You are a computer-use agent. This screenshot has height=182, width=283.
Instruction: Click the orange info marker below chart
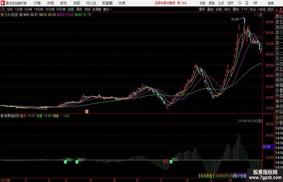(86, 111)
